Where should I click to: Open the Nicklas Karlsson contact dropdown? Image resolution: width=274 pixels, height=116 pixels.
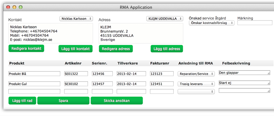pyautogui.click(x=76, y=19)
